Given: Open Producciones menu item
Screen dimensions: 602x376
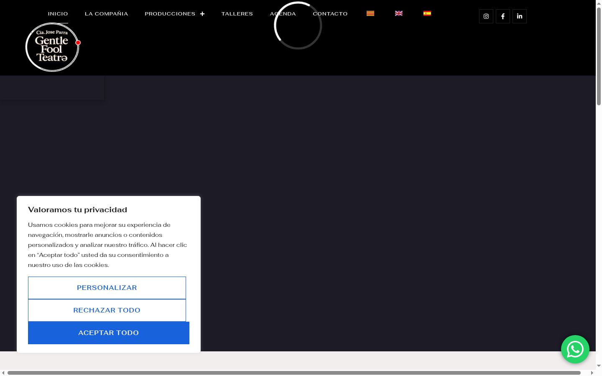Looking at the screenshot, I should click(x=170, y=14).
